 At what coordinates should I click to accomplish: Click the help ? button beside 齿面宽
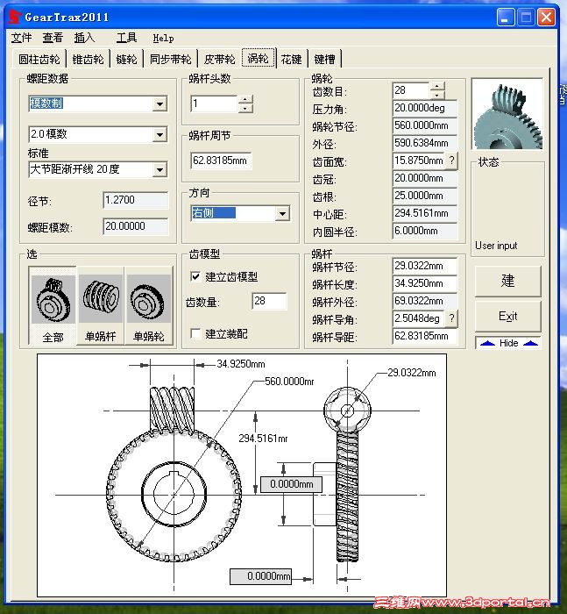click(451, 161)
